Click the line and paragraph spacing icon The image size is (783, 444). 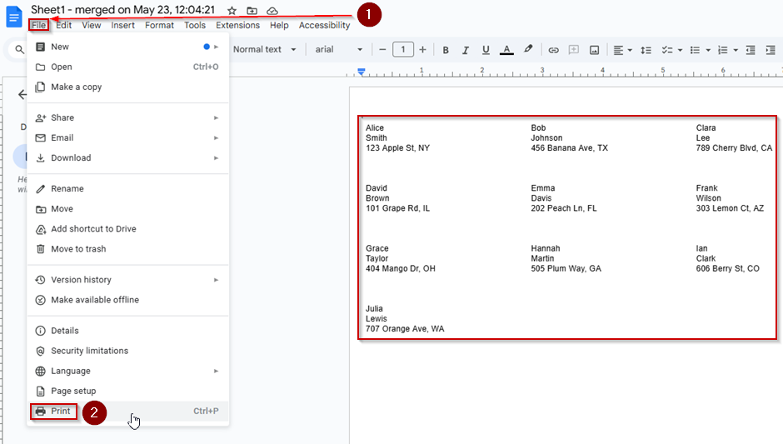coord(646,50)
